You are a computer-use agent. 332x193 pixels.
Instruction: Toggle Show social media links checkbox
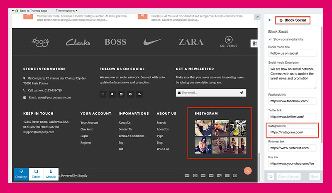(x=270, y=39)
